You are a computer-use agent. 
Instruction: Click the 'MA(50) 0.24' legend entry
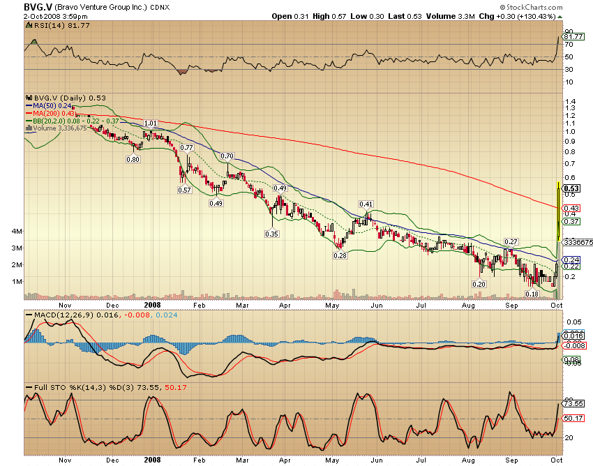49,106
